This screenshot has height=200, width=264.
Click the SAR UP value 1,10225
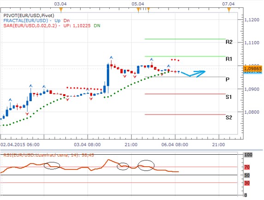click(x=82, y=26)
